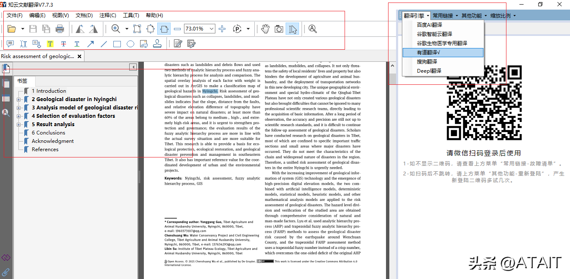
Task: Open the sidebar search magnifier panel
Action: click(6, 112)
